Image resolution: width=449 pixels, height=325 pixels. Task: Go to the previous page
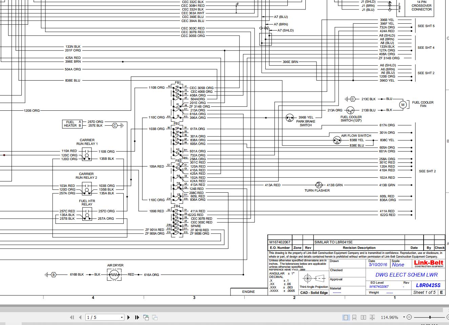(x=80, y=318)
